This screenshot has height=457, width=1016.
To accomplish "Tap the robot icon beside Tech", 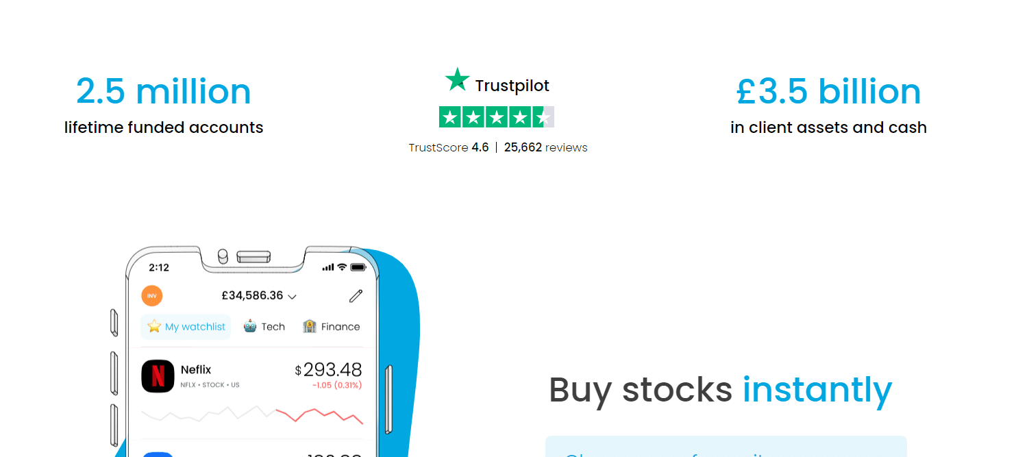I will pyautogui.click(x=250, y=326).
